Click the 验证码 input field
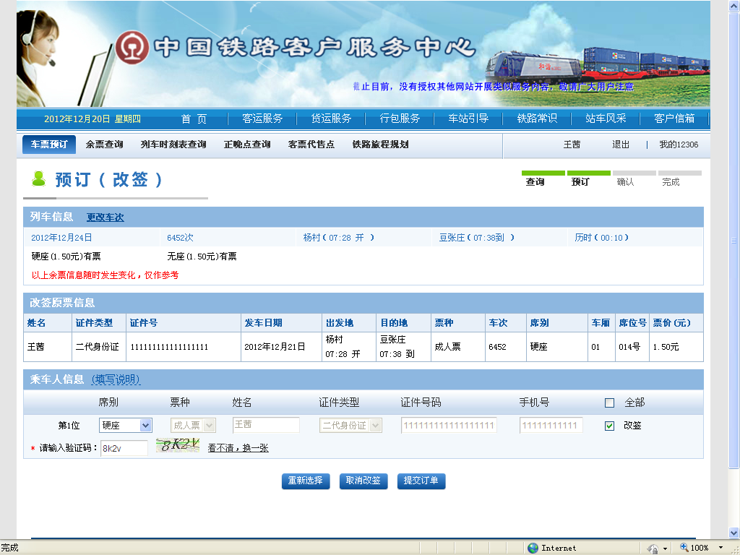 pos(124,448)
